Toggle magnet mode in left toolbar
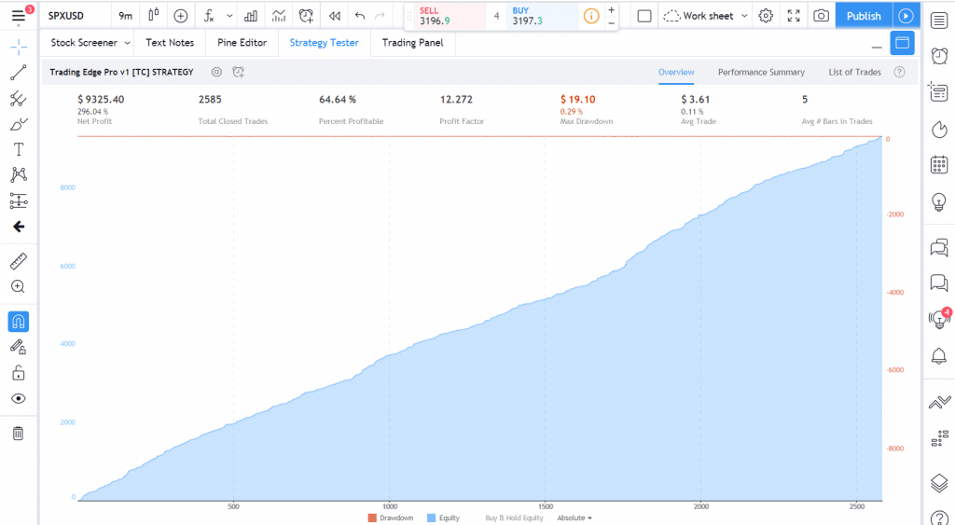Screen dimensions: 955x525 click(x=18, y=321)
